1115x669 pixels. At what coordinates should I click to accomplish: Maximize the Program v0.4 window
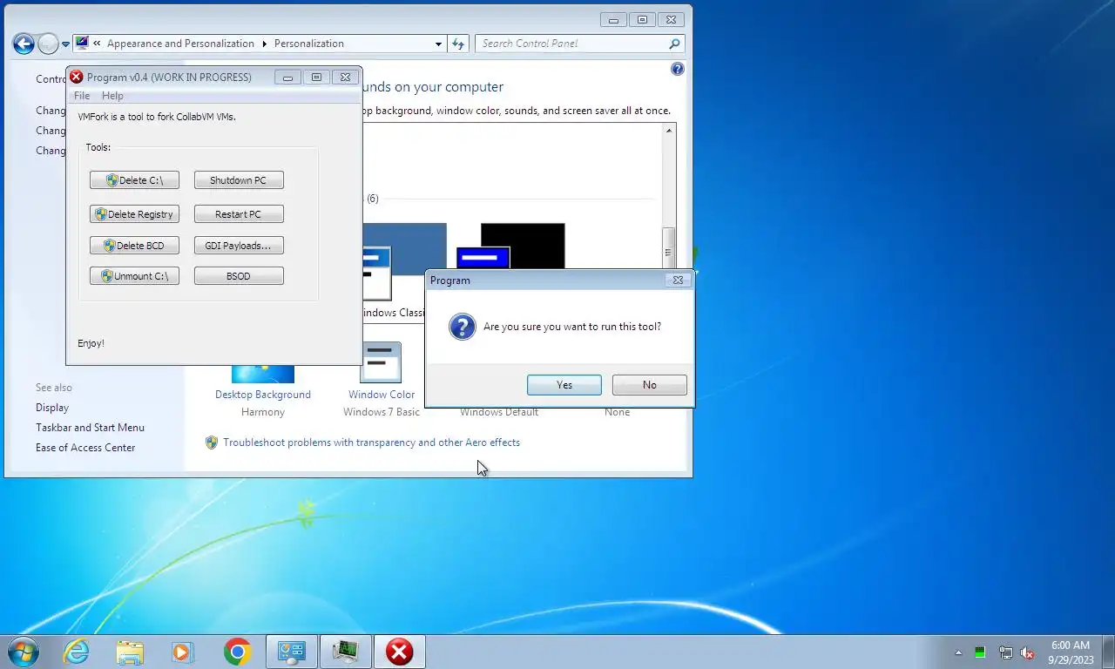tap(316, 78)
